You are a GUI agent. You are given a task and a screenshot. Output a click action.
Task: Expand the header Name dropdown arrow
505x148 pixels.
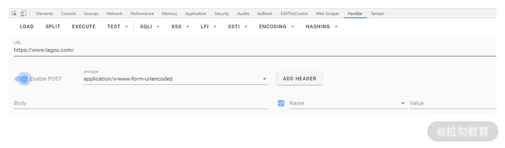[403, 103]
